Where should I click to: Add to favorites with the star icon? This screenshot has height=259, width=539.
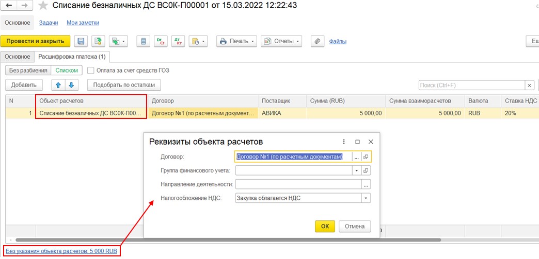coord(44,6)
